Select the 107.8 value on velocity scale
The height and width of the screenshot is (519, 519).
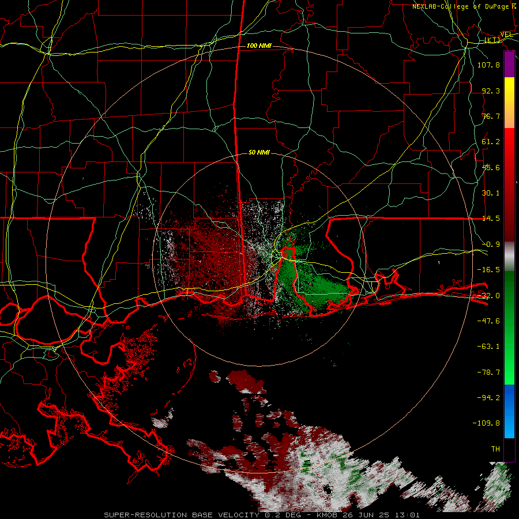coord(488,65)
